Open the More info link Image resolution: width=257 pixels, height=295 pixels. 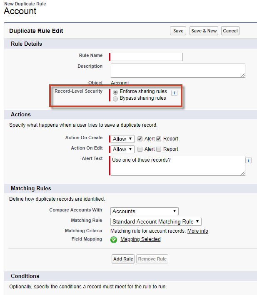tap(197, 231)
